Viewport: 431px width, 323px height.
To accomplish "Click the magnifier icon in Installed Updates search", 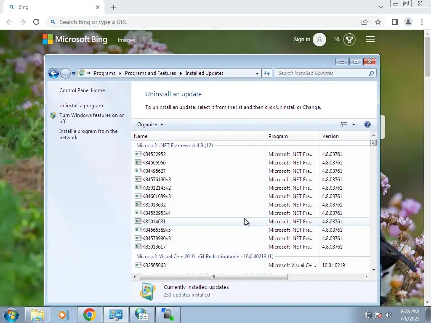I will (x=371, y=73).
